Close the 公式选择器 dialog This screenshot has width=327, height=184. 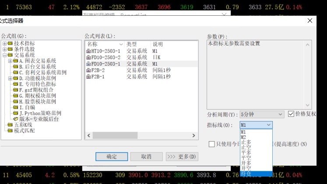coord(310,21)
